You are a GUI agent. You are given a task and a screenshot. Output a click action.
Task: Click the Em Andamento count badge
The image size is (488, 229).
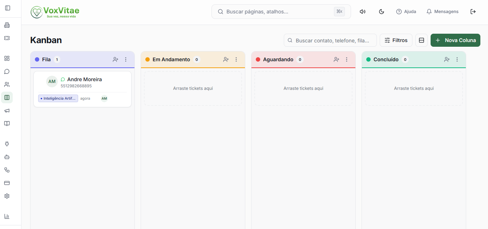click(197, 59)
